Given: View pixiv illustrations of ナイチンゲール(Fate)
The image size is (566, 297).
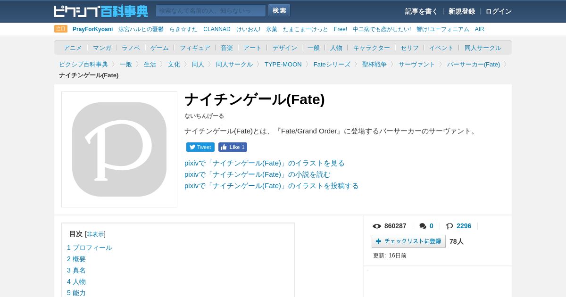Looking at the screenshot, I should pyautogui.click(x=265, y=163).
